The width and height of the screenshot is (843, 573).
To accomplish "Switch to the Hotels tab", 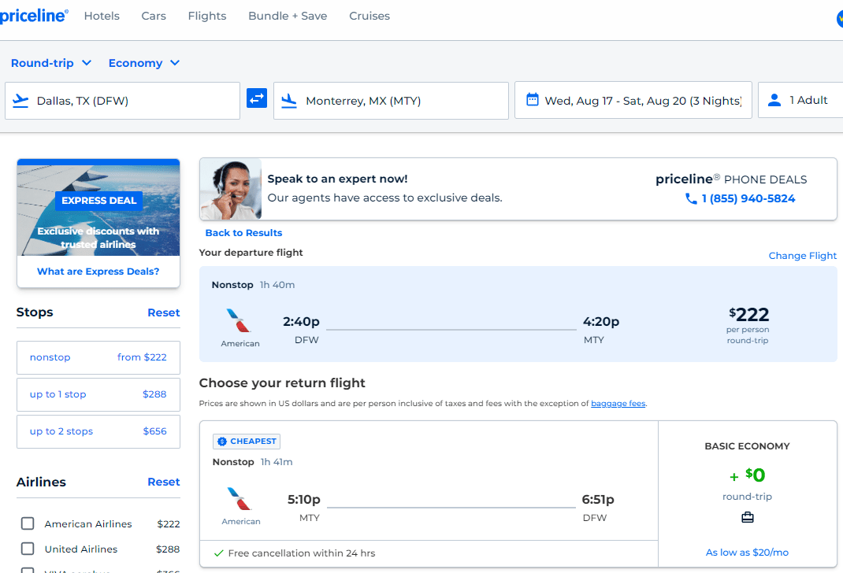I will 102,16.
